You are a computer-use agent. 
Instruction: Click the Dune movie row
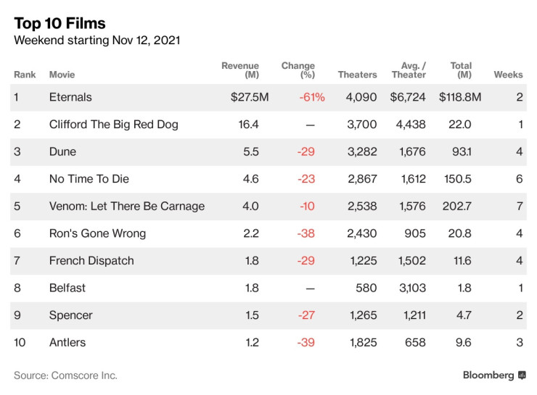[x=62, y=152]
